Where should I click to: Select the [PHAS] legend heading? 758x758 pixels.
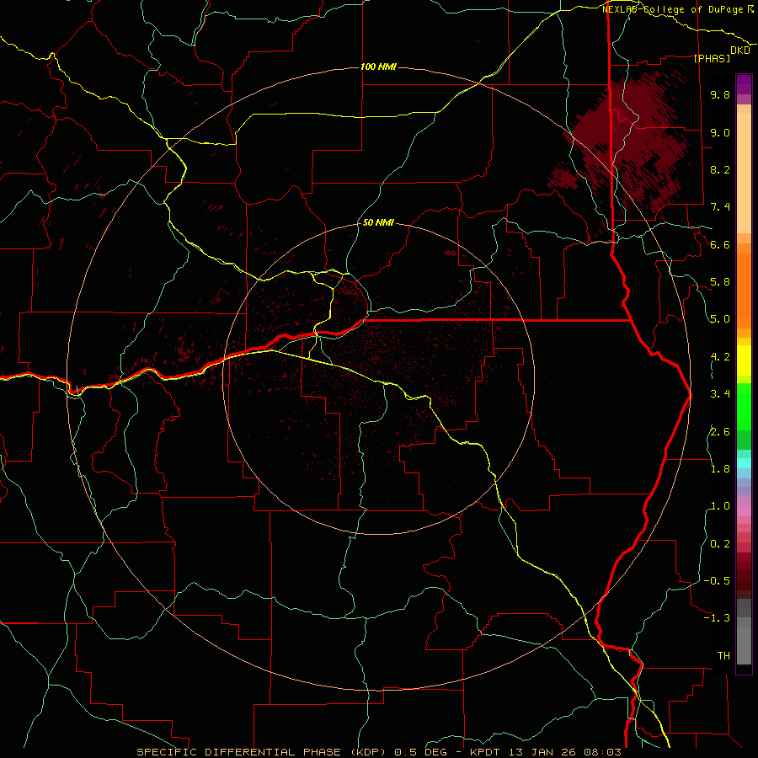[712, 58]
